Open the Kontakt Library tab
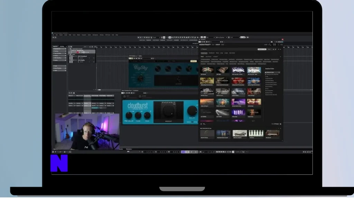 pyautogui.click(x=218, y=45)
